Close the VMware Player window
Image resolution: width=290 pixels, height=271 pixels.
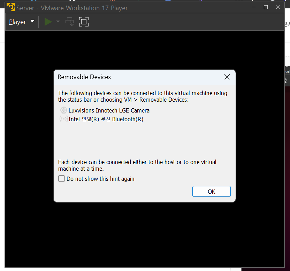(x=278, y=7)
